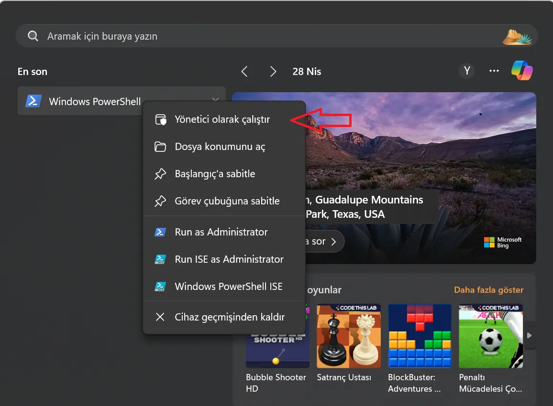
Task: Click 'Bubble Shooter HD' title text
Action: (276, 383)
